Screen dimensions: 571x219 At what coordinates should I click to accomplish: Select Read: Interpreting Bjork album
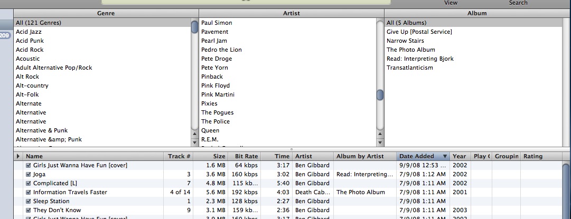pyautogui.click(x=474, y=59)
